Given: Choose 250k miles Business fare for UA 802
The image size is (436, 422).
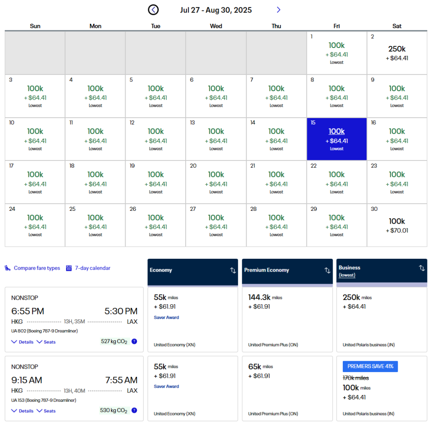Looking at the screenshot, I should tap(382, 320).
